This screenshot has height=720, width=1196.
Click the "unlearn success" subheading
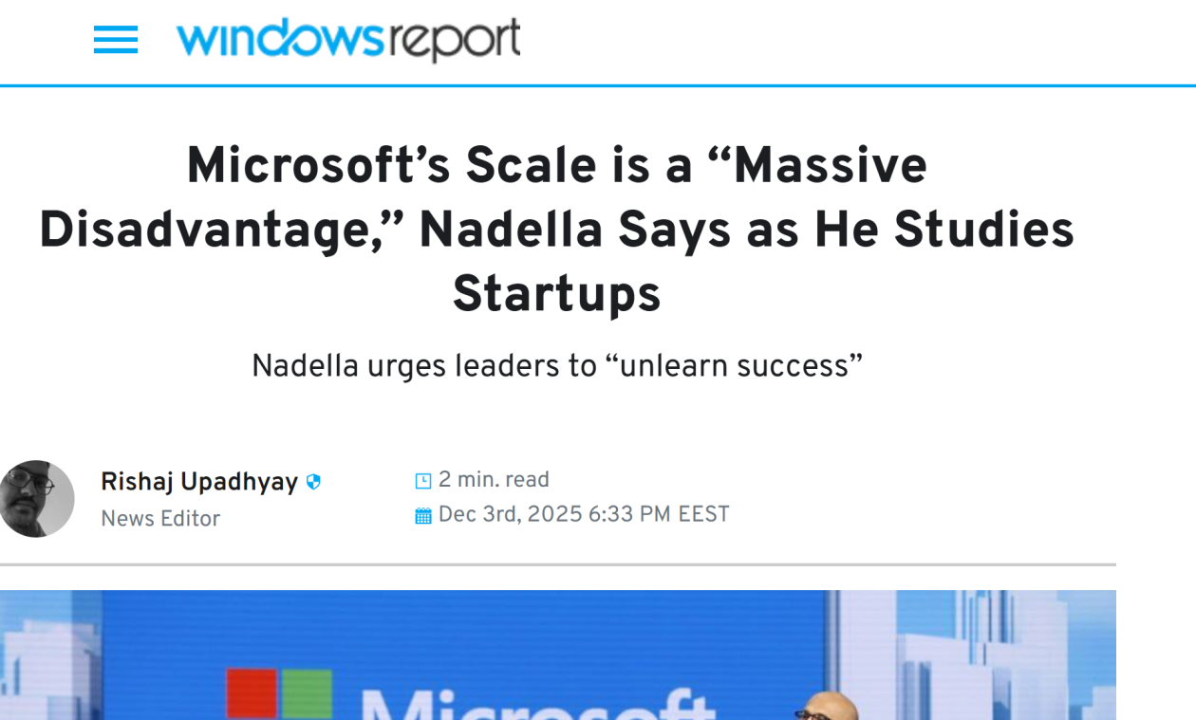click(556, 365)
